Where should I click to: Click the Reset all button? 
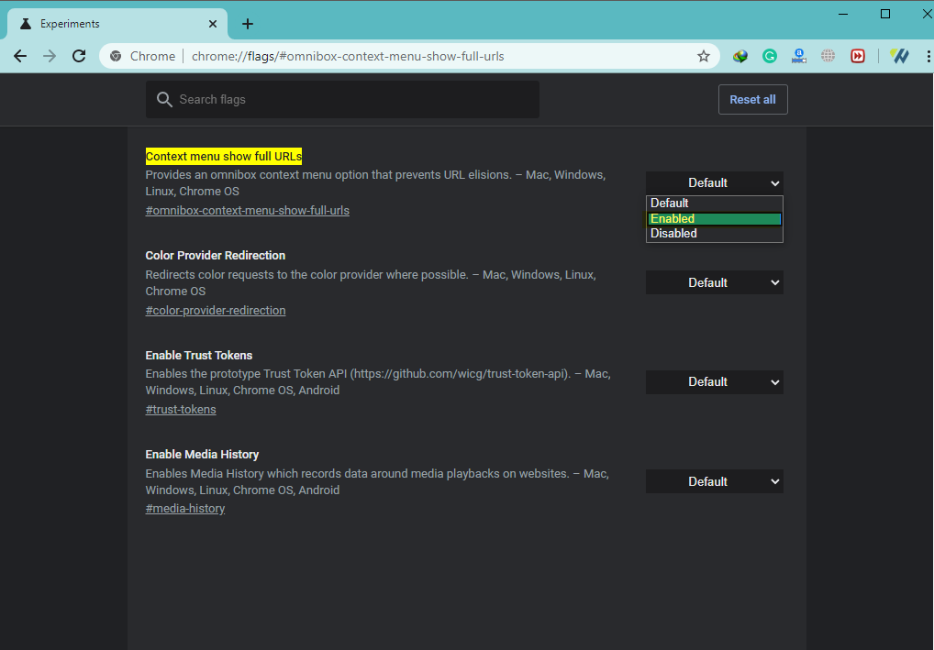[753, 99]
